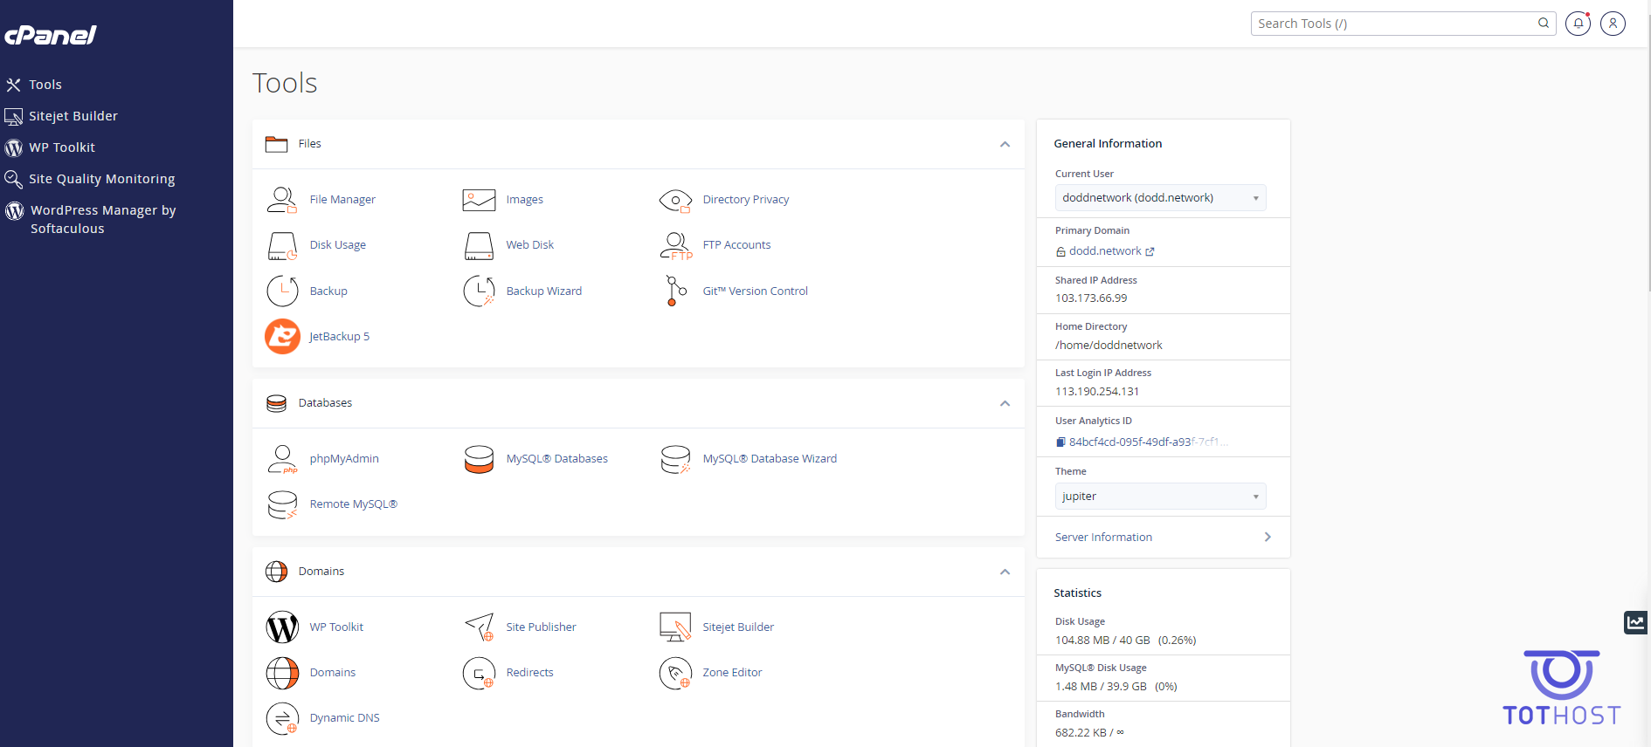Collapse the Files section

click(1005, 144)
